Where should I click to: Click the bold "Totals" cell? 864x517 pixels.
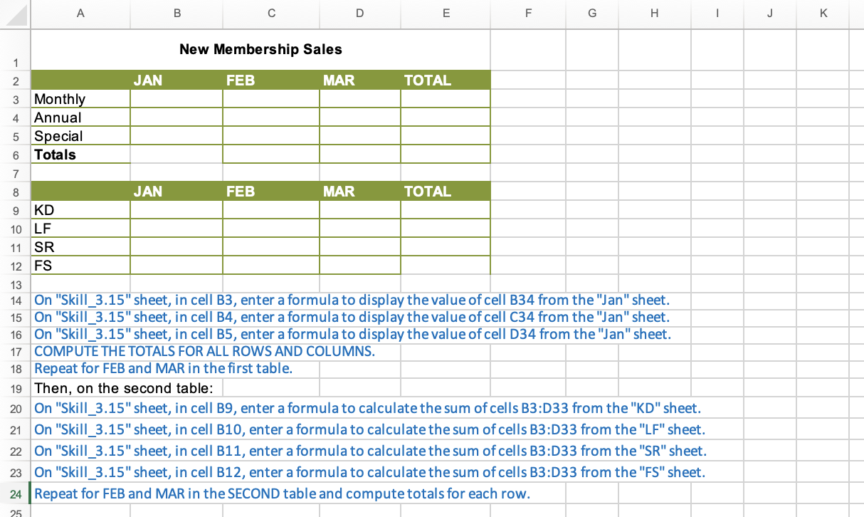tap(80, 155)
